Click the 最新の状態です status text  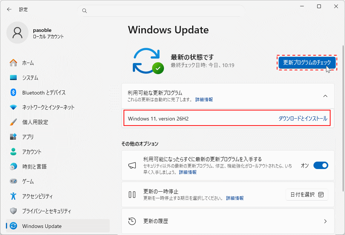pos(192,57)
